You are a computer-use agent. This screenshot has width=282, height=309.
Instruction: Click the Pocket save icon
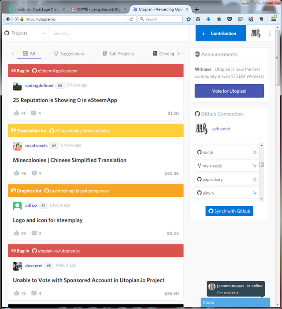click(230, 19)
